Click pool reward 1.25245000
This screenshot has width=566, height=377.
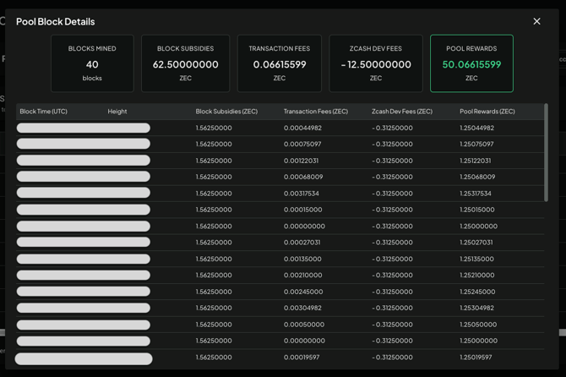(477, 292)
